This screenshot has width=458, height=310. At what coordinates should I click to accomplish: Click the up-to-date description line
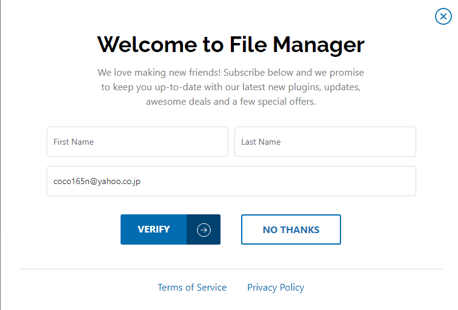[230, 87]
